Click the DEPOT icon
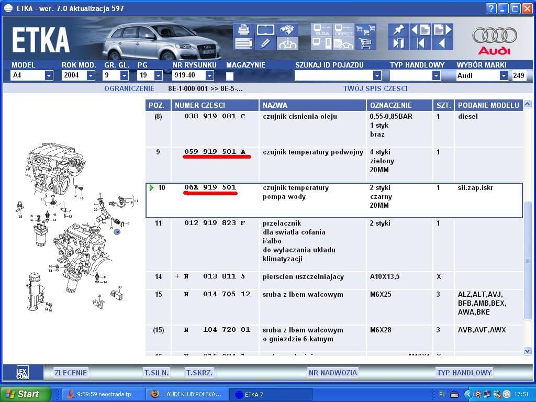Screen dimensions: 536x402 (x=343, y=30)
